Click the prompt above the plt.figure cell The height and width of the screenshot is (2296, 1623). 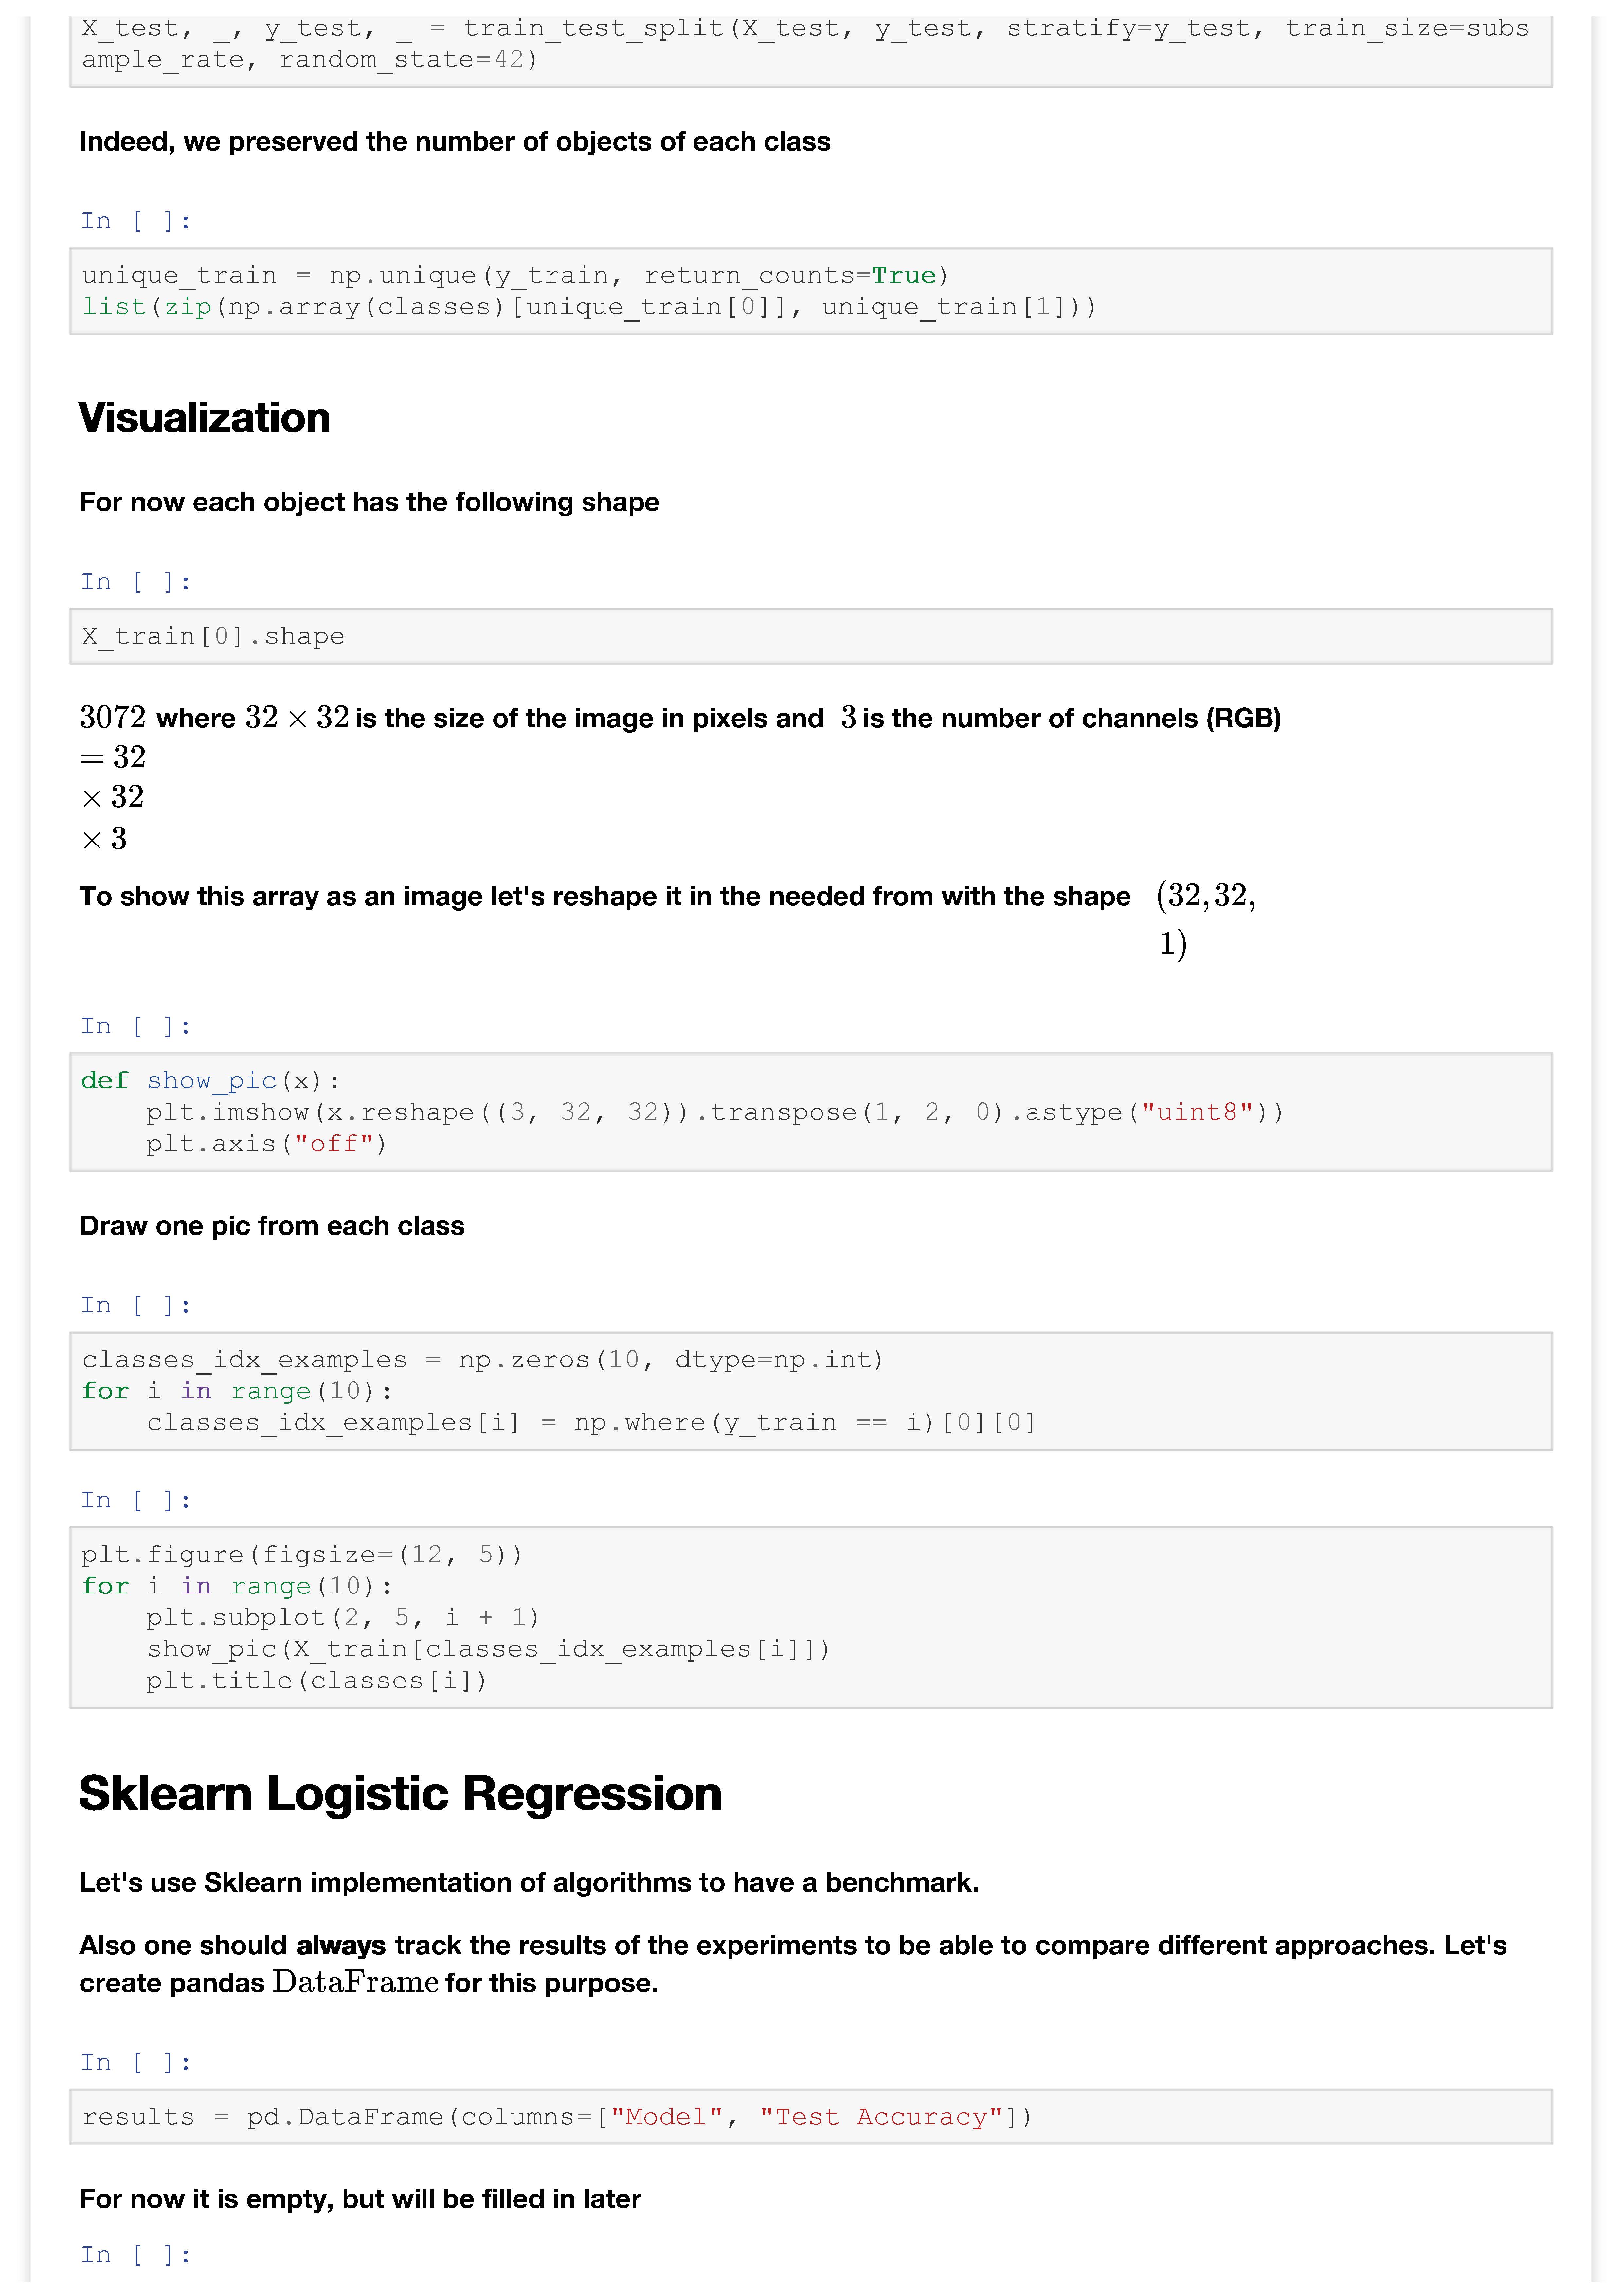coord(135,1500)
